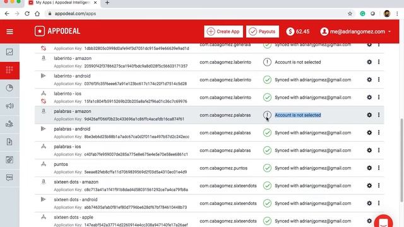The image size is (404, 227).
Task: Click the warning status icon for palabras - amazon
Action: [x=267, y=115]
